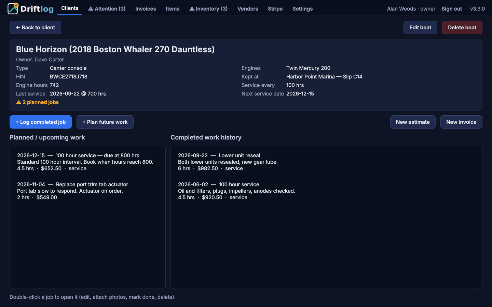Create a New invoice

coord(461,122)
